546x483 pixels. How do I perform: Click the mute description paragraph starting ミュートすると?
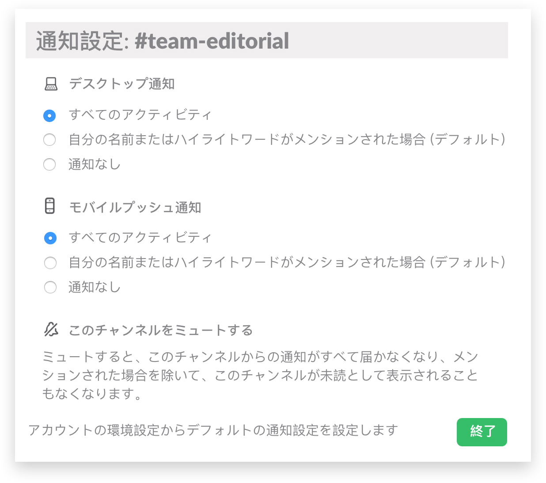click(260, 375)
